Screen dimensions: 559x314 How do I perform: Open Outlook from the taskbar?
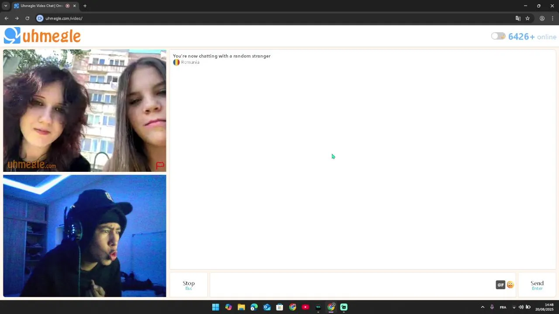267,307
